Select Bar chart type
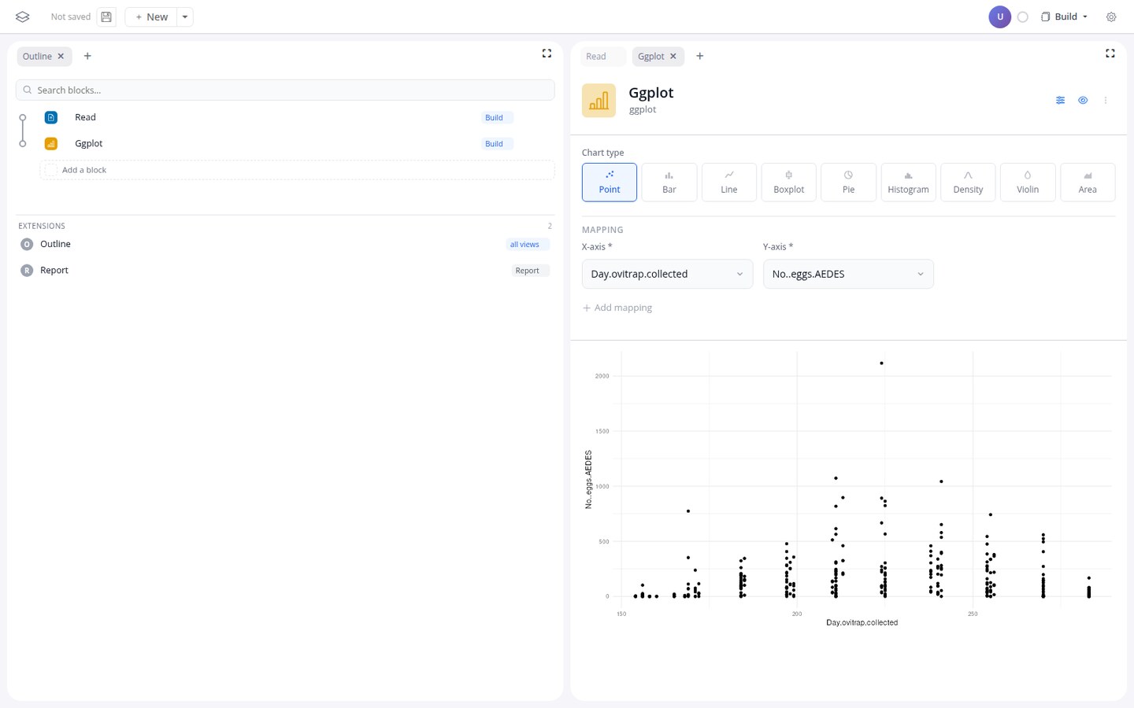Image resolution: width=1134 pixels, height=708 pixels. pos(669,182)
